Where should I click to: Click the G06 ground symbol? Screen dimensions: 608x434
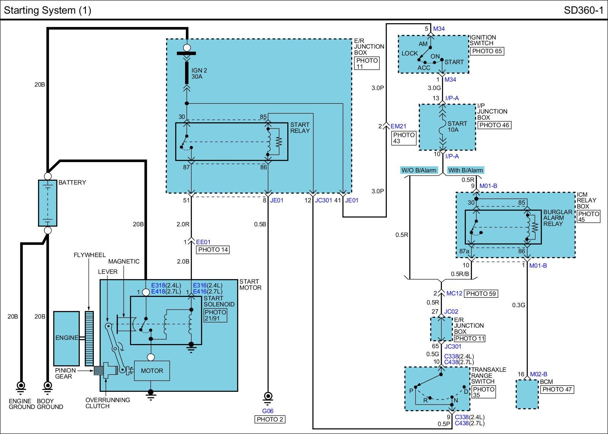coord(268,397)
